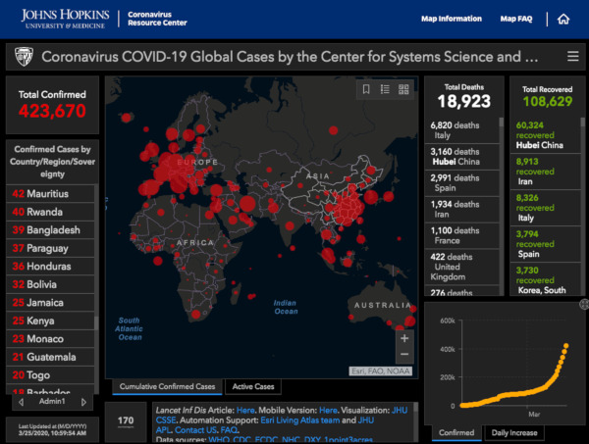589x444 pixels.
Task: Open the Contact US link
Action: [195, 430]
